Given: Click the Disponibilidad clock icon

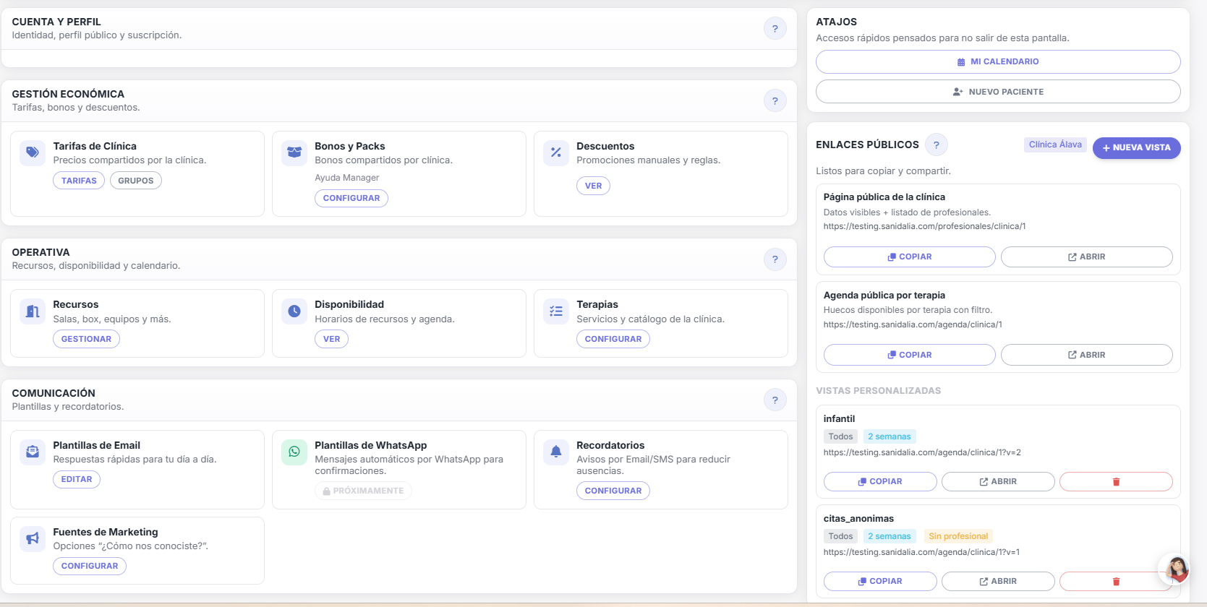Looking at the screenshot, I should click(294, 311).
